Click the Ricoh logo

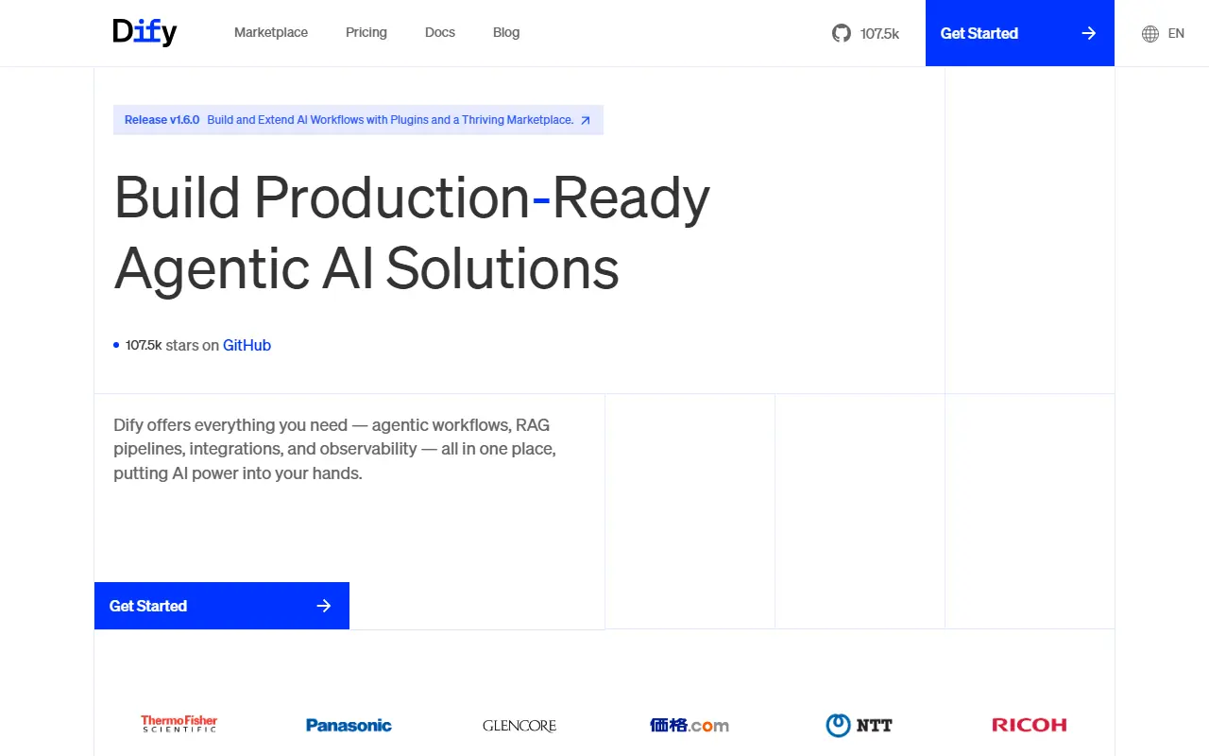(x=1029, y=725)
